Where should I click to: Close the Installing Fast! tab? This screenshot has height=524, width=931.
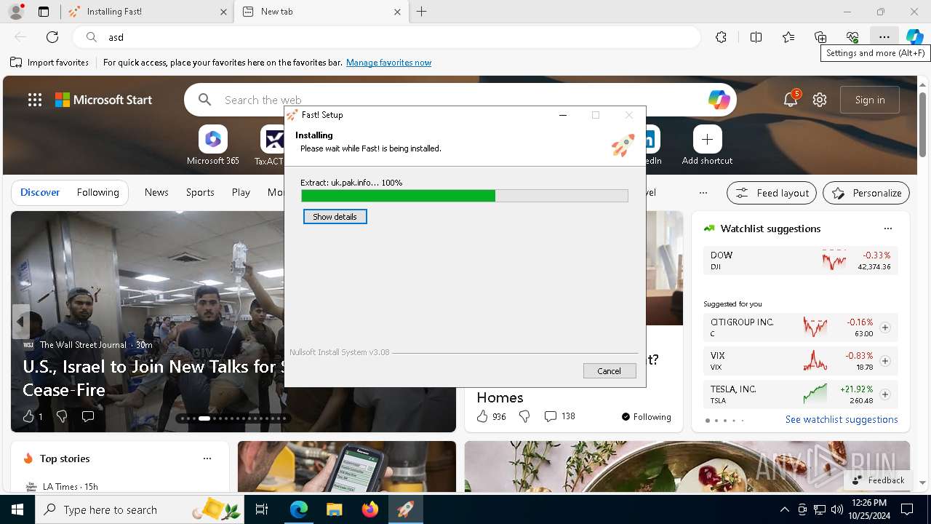pos(223,12)
